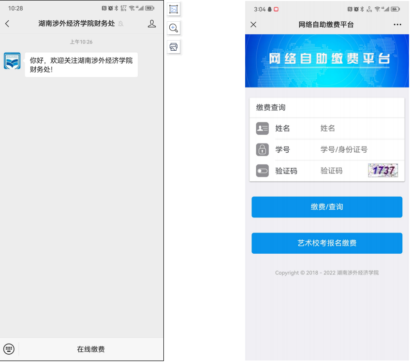Open the 在线缴费 bottom menu
The height and width of the screenshot is (362, 410).
click(91, 349)
